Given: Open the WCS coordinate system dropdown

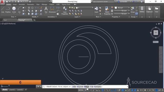Looking at the screenshot, I should coord(156,42).
